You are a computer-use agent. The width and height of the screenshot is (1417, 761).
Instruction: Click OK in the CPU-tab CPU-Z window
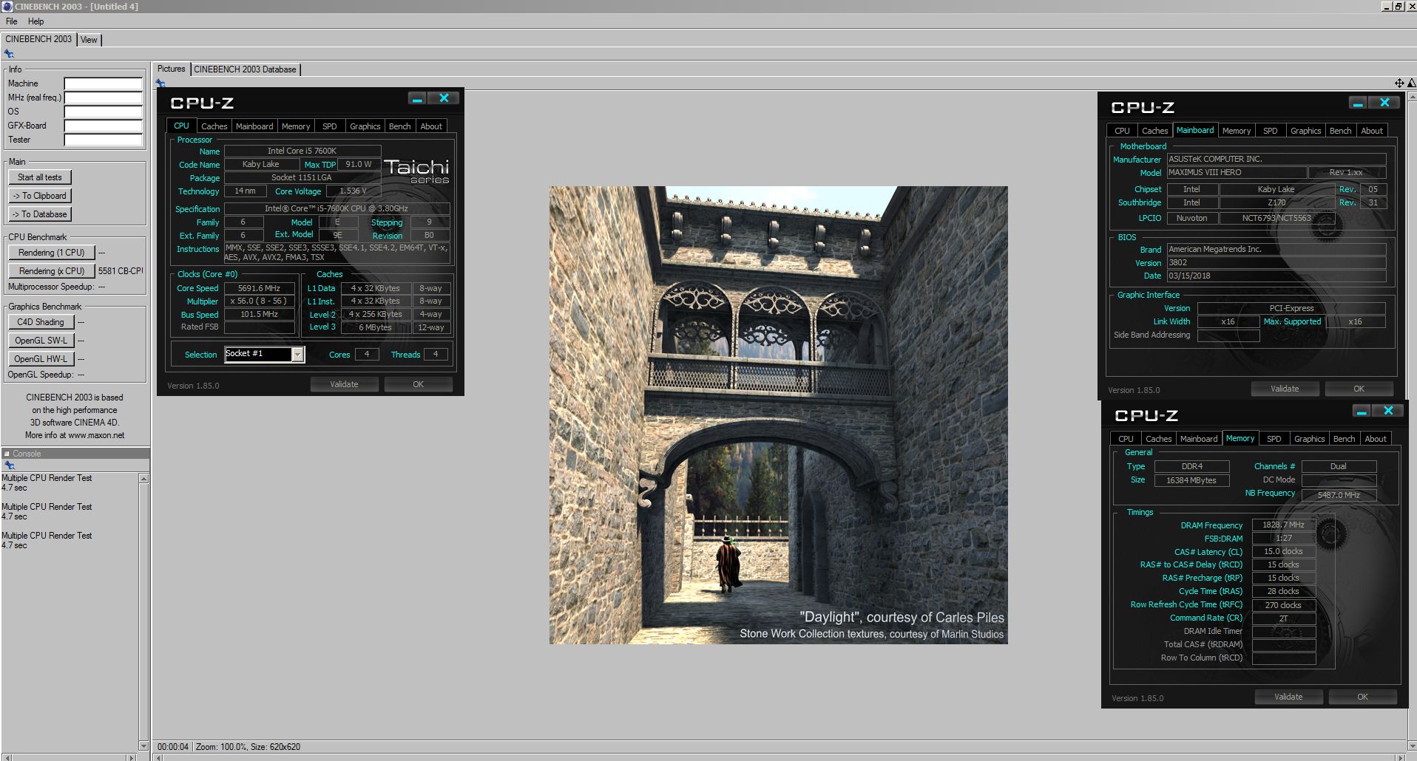click(418, 384)
